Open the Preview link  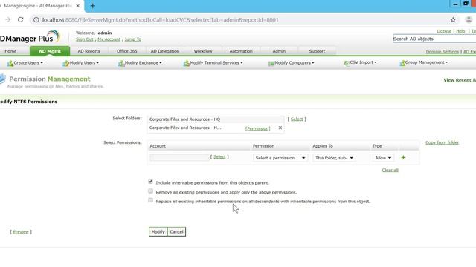tap(21, 232)
